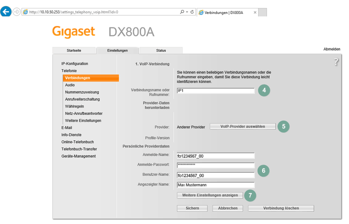Open Telefonbuch-Transfer in the sidebar
The height and width of the screenshot is (224, 349).
79,149
